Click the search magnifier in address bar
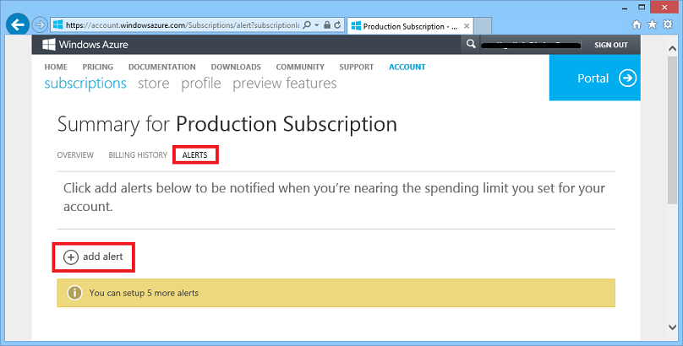 pos(307,25)
